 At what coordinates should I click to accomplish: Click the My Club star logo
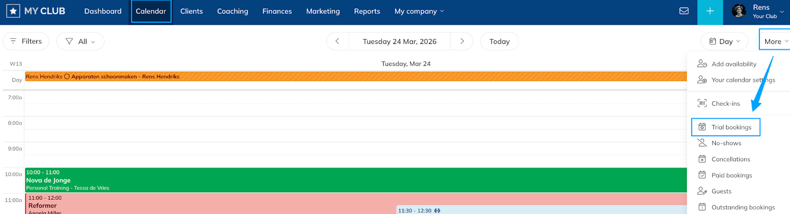[x=13, y=11]
